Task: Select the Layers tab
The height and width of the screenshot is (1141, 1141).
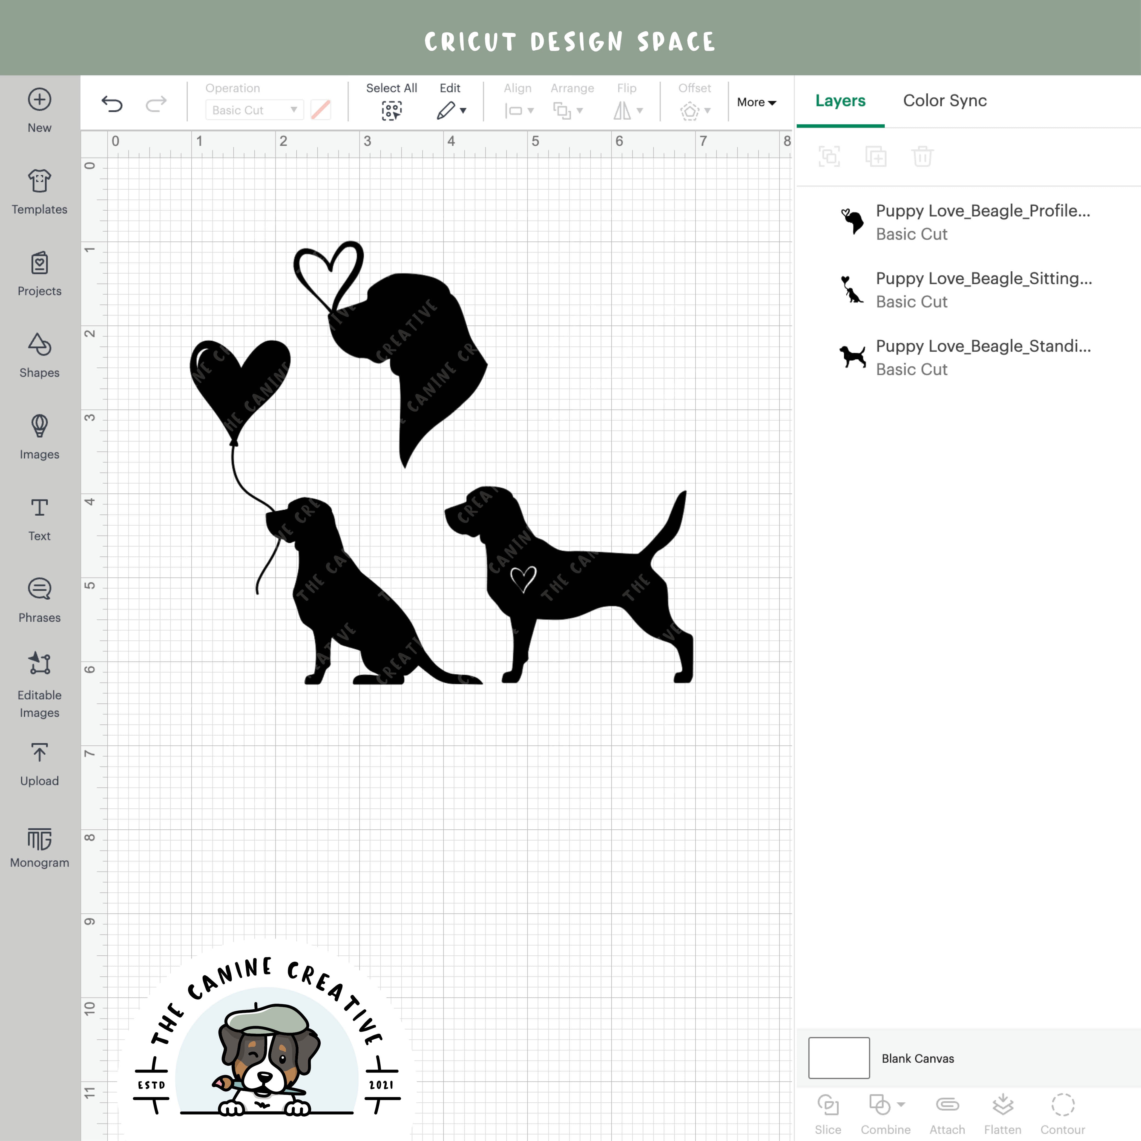Action: [840, 100]
